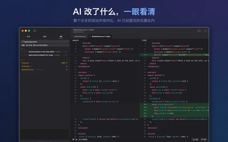Click the export default line in left pane
228x142 pixels.
click(x=87, y=75)
